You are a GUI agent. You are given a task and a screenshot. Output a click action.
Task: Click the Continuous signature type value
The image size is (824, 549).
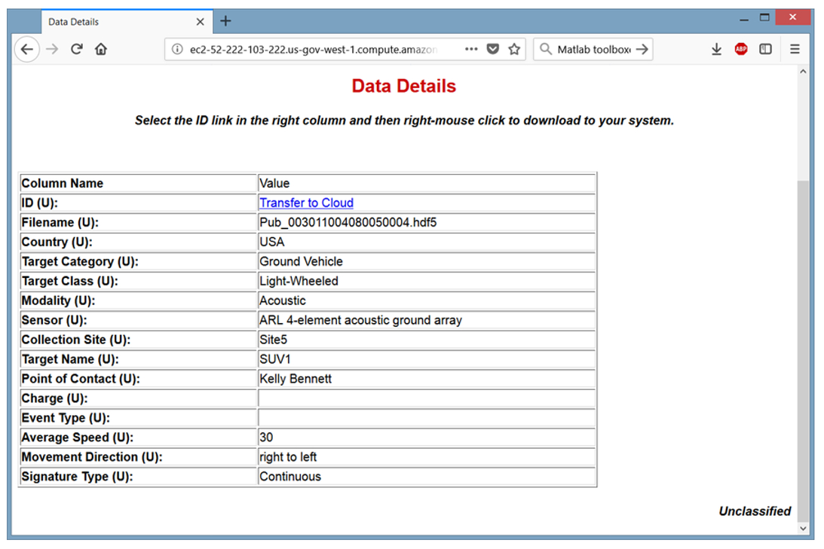click(x=290, y=477)
